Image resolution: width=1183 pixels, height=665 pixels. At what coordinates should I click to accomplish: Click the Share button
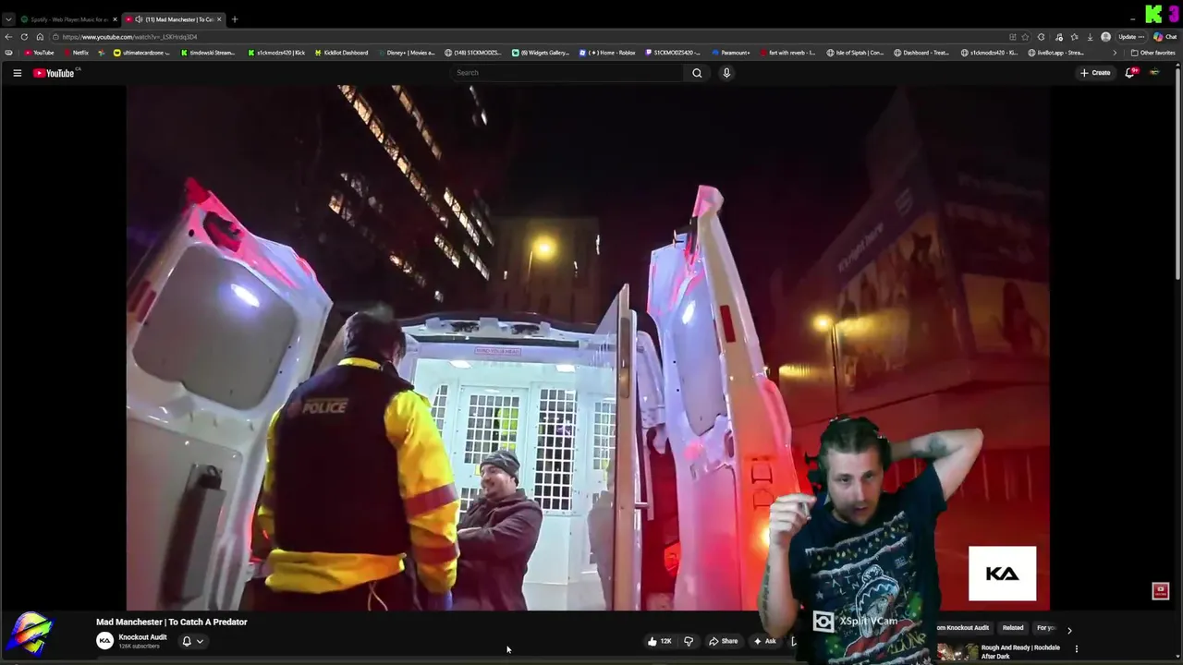pyautogui.click(x=723, y=641)
